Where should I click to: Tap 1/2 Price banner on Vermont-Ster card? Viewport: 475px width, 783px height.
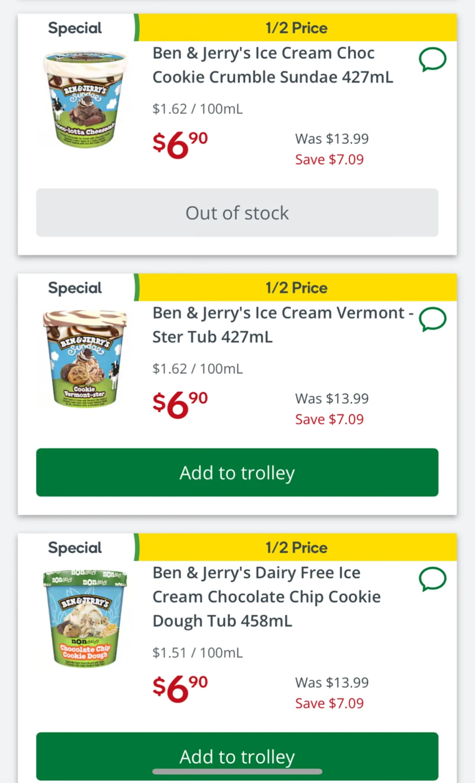point(296,288)
